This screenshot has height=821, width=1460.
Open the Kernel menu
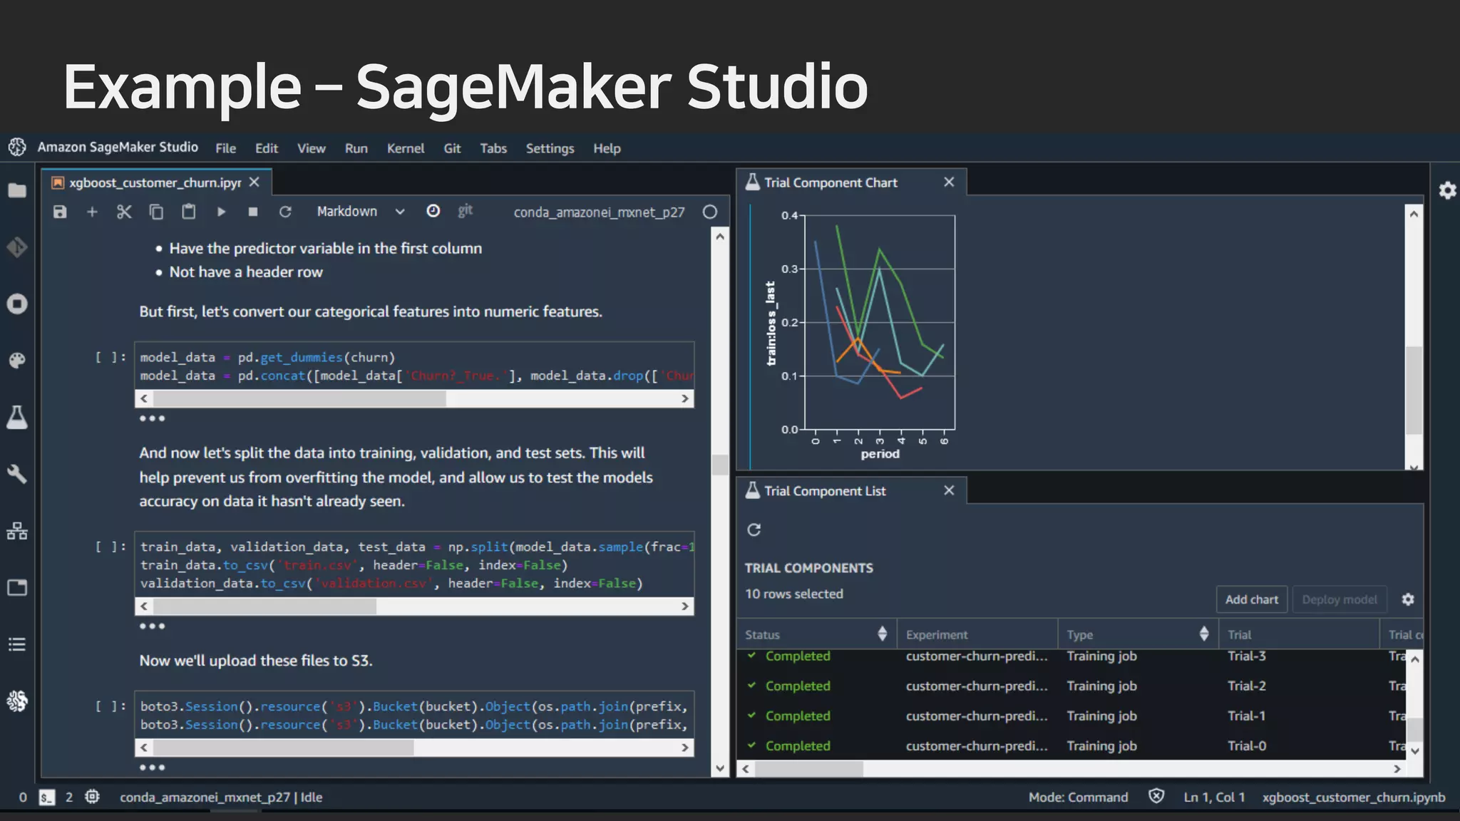tap(405, 148)
